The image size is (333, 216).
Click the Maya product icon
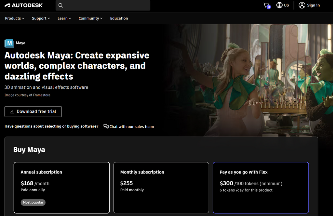coord(9,43)
